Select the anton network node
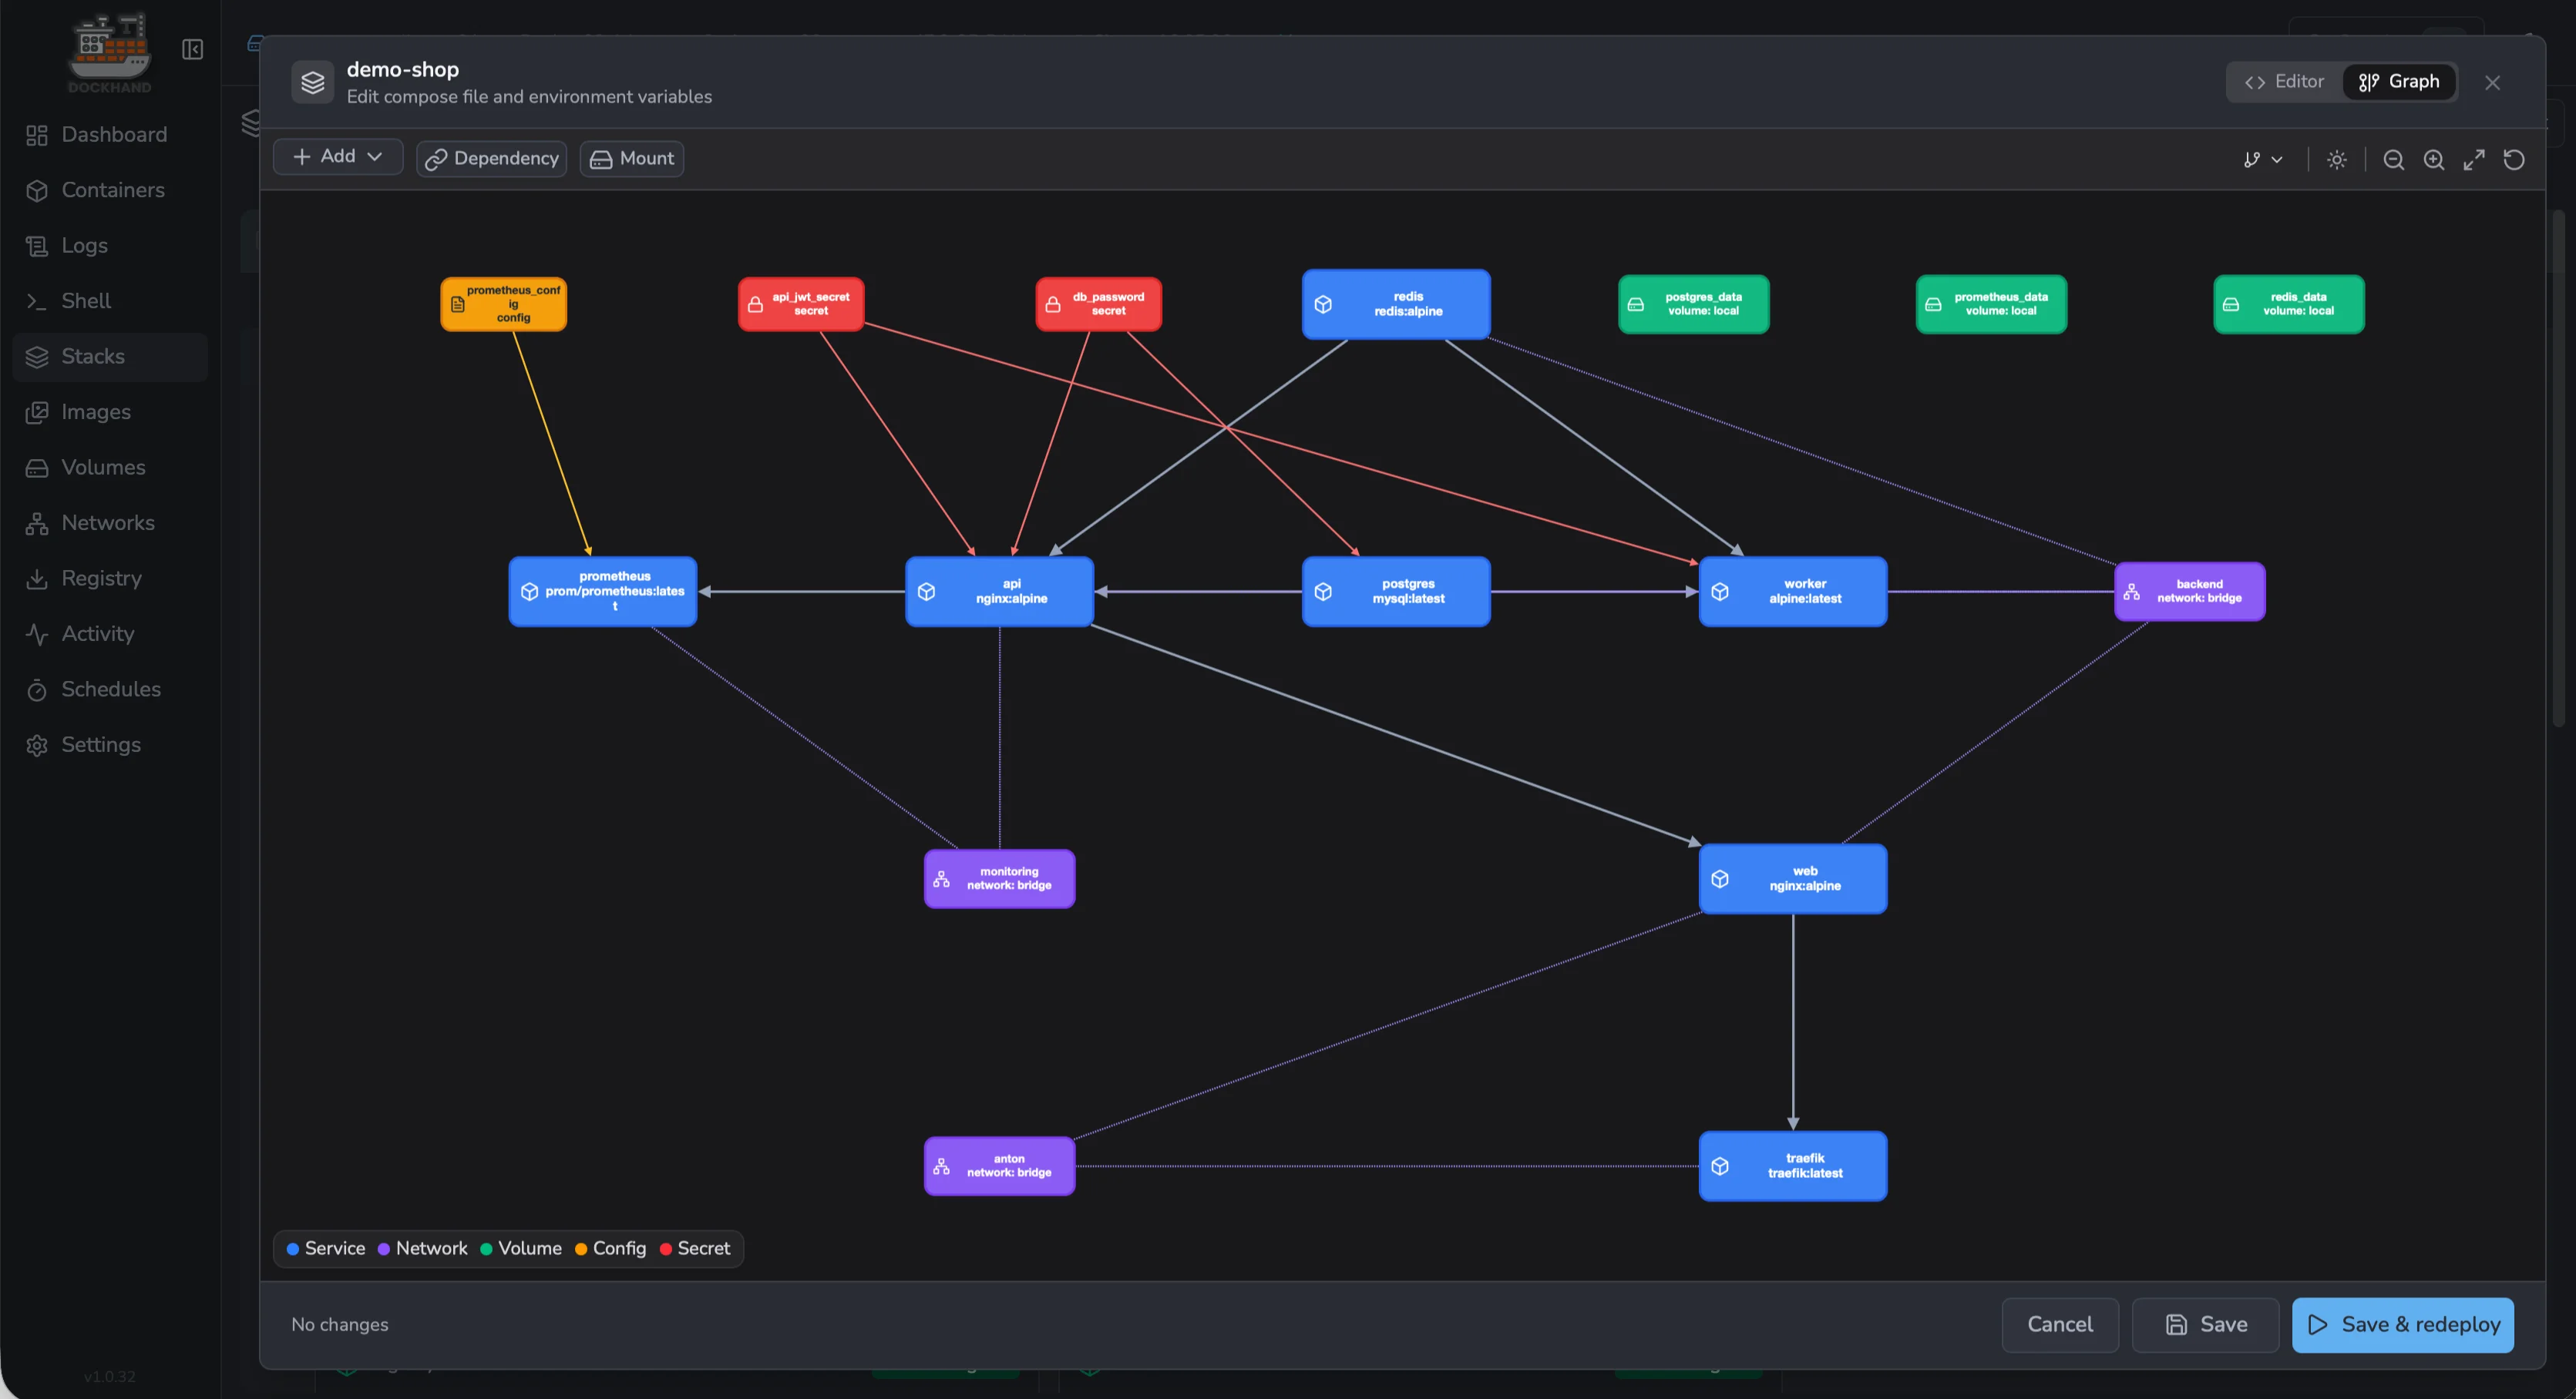 coord(1000,1166)
